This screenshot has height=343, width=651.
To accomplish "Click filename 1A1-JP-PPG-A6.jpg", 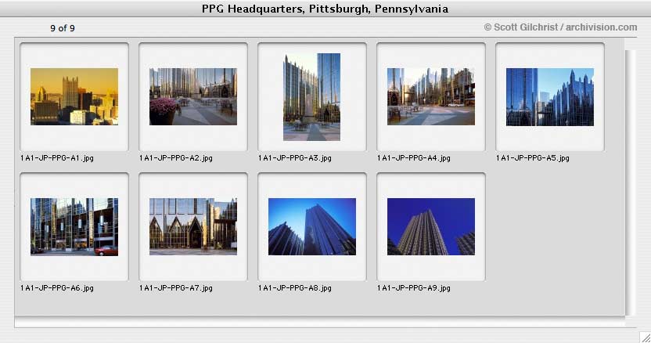I will 57,287.
